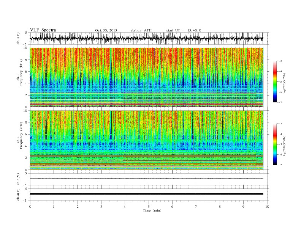The height and width of the screenshot is (232, 301).
Task: Click time axis tick label '0'
Action: (30, 207)
